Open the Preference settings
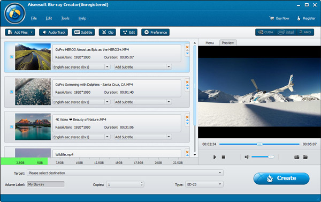This screenshot has width=321, height=202. point(155,32)
